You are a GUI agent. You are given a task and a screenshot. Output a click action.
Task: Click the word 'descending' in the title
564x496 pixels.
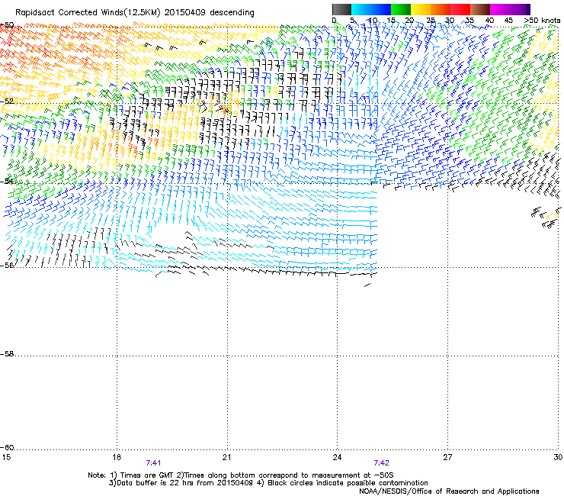point(232,13)
